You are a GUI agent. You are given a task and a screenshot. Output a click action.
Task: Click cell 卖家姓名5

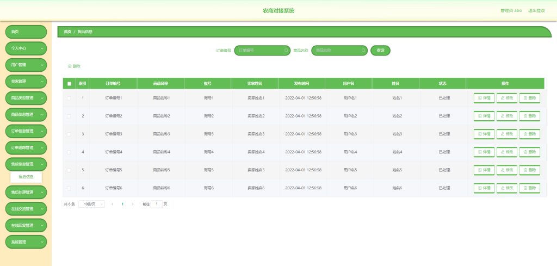click(256, 170)
